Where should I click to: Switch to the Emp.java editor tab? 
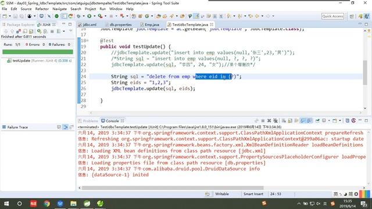[150, 24]
